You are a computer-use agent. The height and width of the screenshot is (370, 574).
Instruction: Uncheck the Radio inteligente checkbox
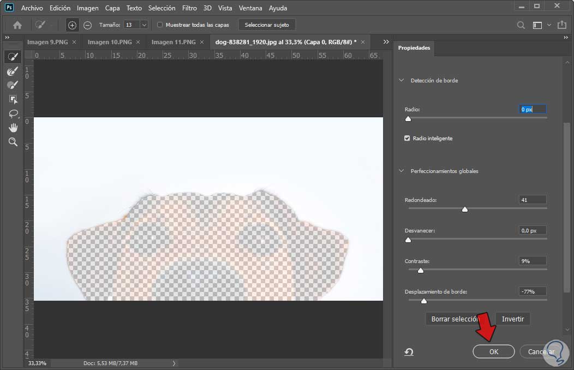(407, 139)
